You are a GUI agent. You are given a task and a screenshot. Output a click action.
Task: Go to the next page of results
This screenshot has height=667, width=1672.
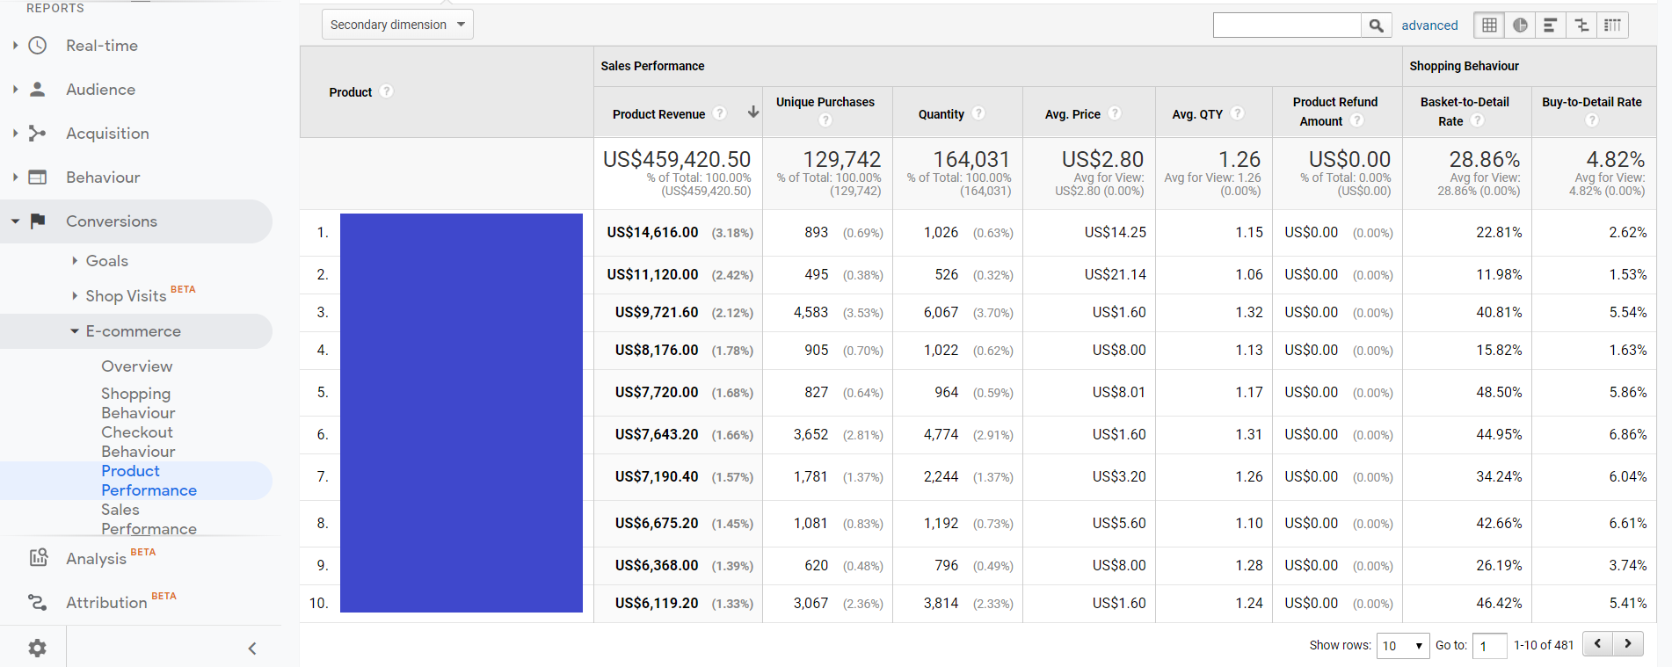click(x=1628, y=644)
